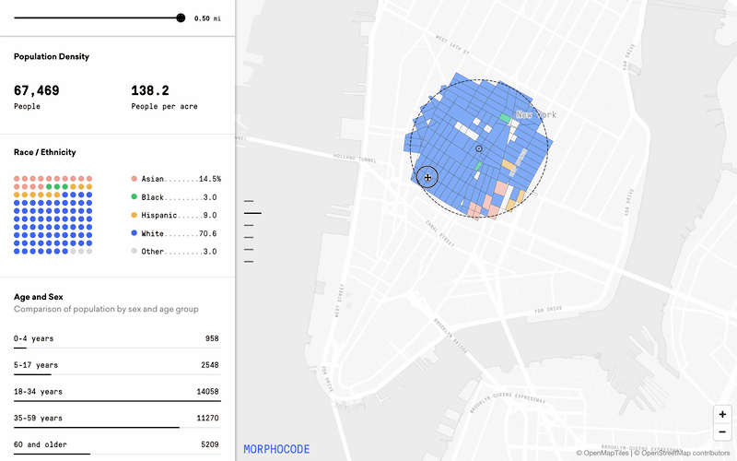Click the Black legend color dot

coord(134,196)
